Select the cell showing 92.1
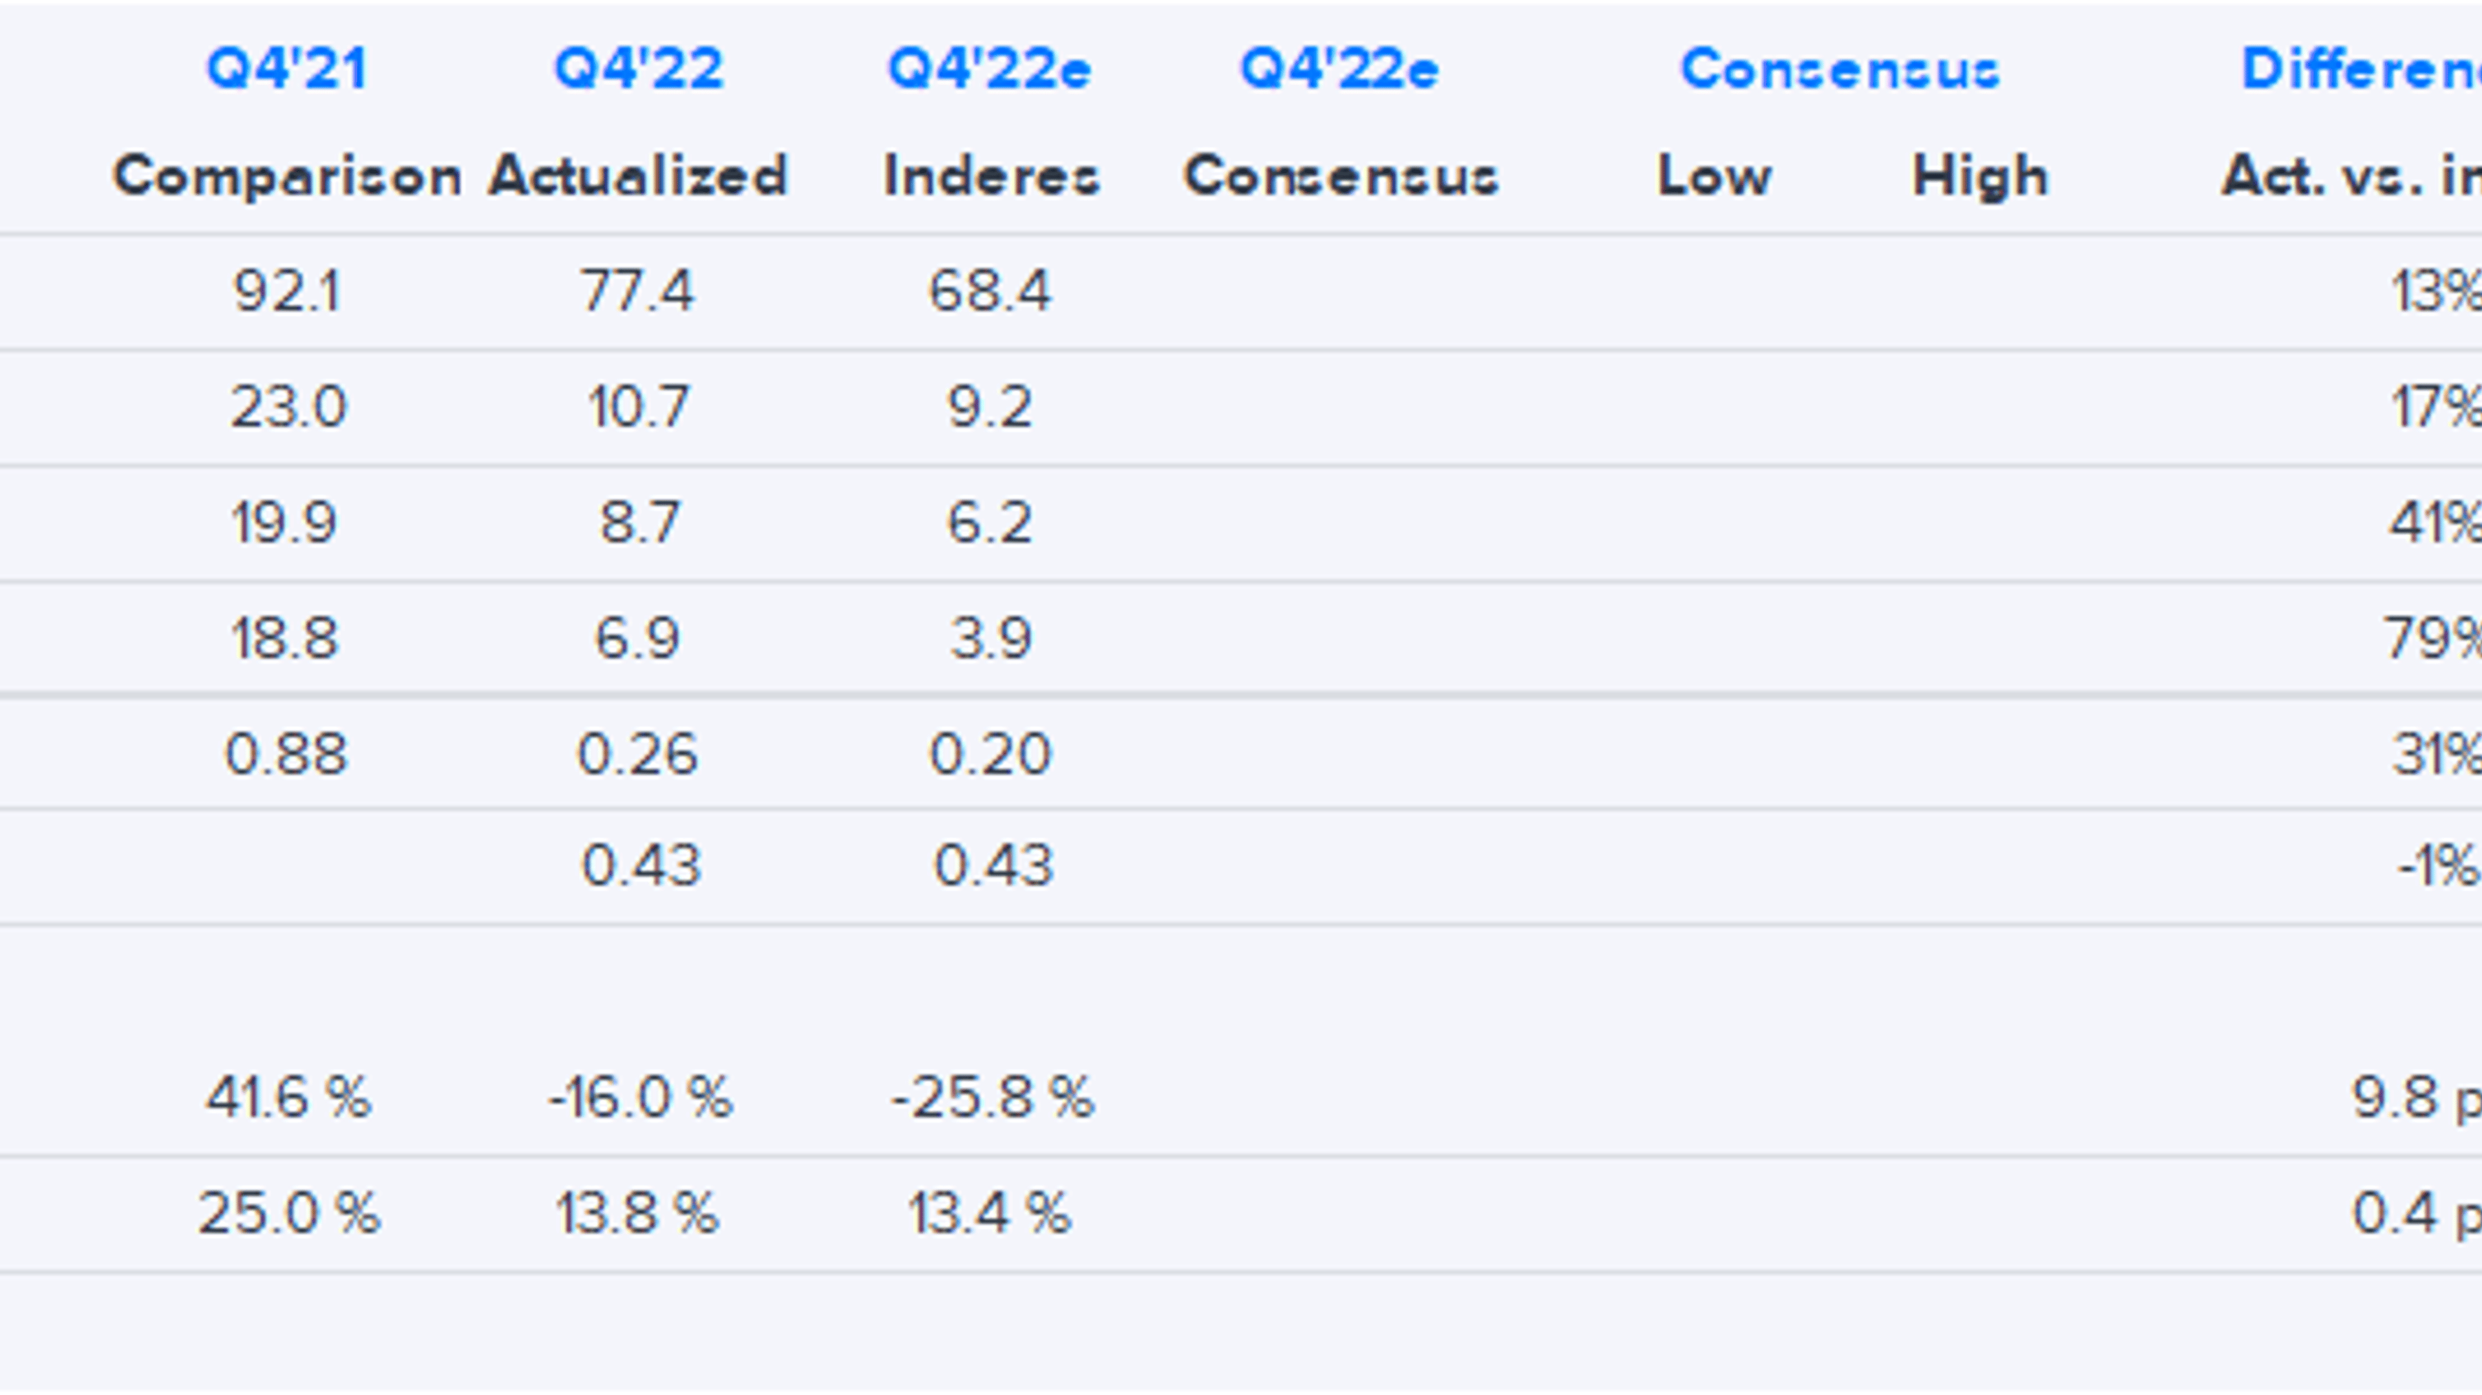 [x=286, y=291]
